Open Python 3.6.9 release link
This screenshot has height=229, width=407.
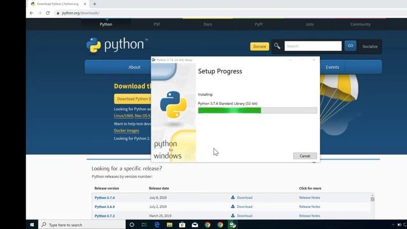104,207
